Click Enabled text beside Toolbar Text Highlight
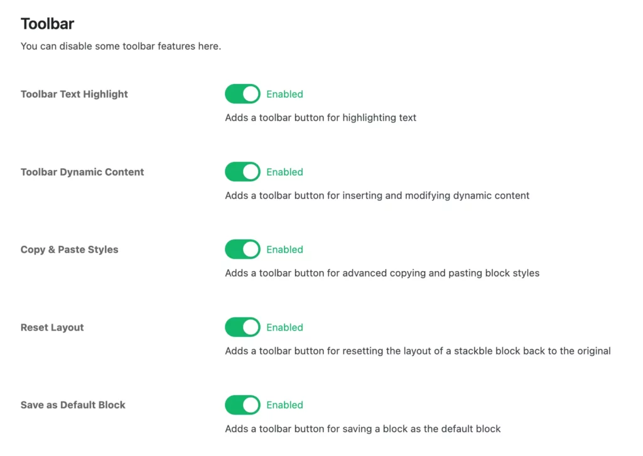 (x=284, y=94)
